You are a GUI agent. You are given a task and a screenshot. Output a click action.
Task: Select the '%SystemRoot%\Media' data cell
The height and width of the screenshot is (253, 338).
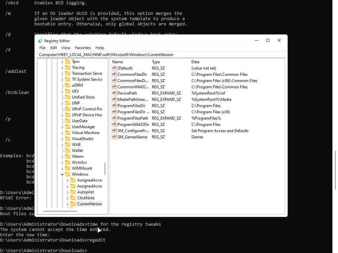[x=211, y=99]
